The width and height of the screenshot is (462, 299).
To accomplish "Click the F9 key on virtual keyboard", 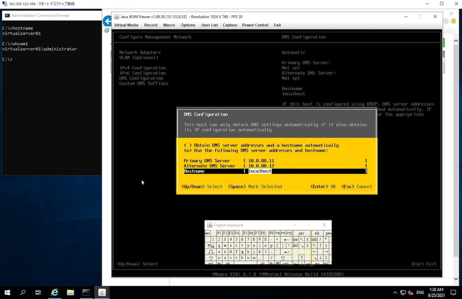I will point(271,233).
